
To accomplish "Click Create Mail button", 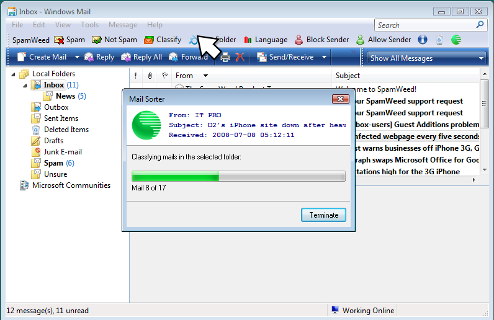I will (42, 57).
